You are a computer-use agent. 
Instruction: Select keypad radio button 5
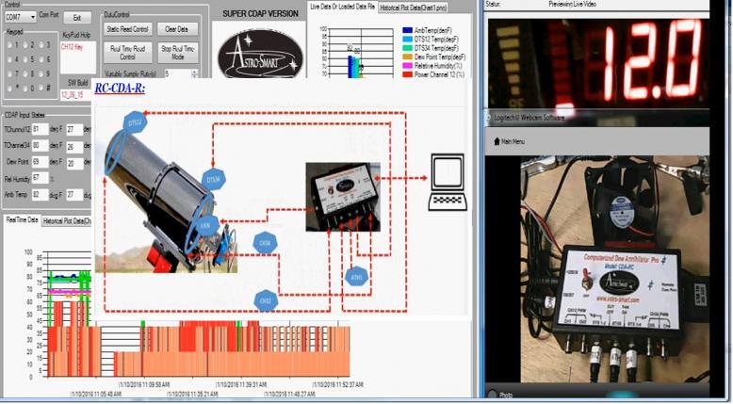[x=25, y=59]
